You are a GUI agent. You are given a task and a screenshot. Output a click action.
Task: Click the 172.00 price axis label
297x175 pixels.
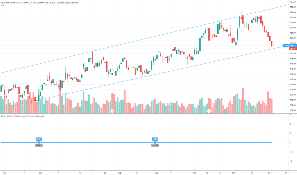293,28
